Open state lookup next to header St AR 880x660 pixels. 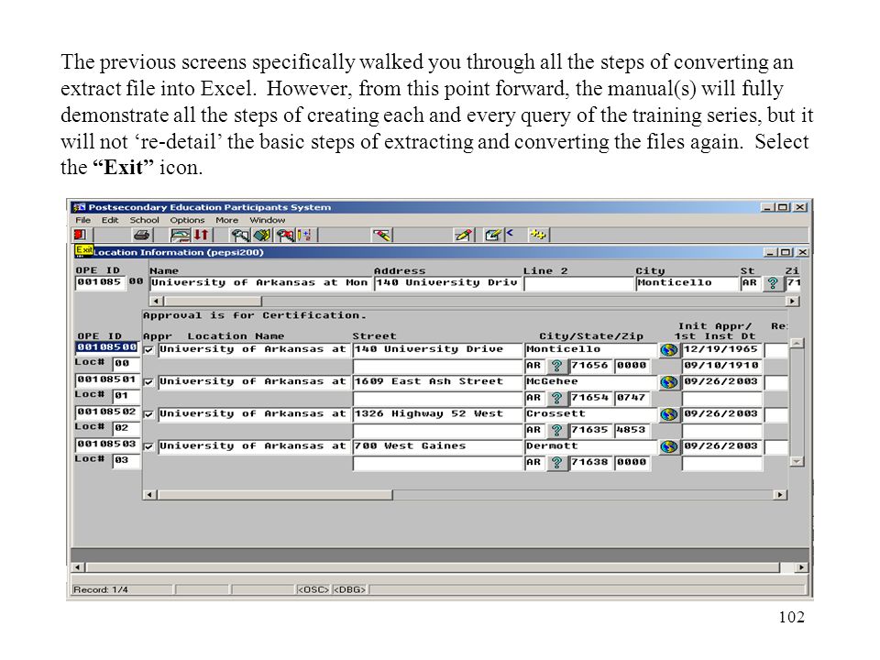pos(772,283)
